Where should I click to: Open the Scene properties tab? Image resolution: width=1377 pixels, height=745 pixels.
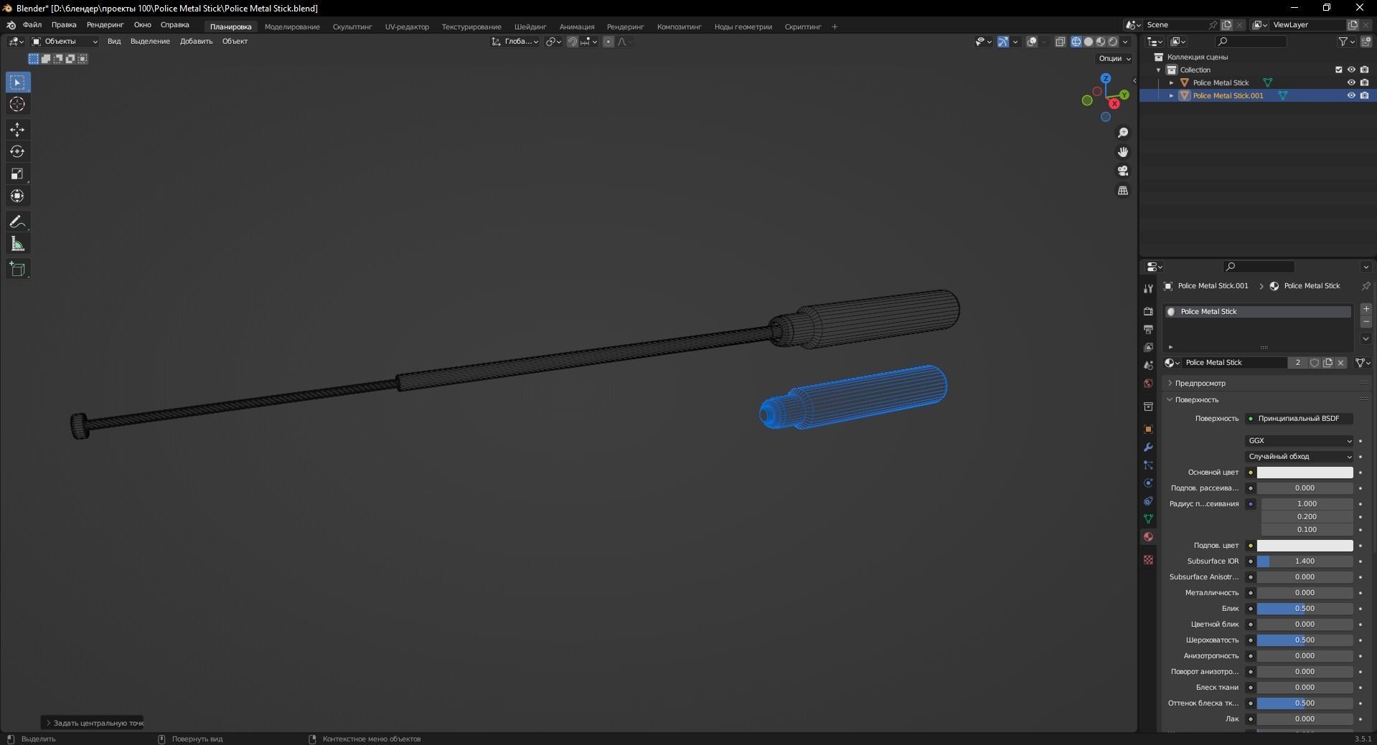1148,365
